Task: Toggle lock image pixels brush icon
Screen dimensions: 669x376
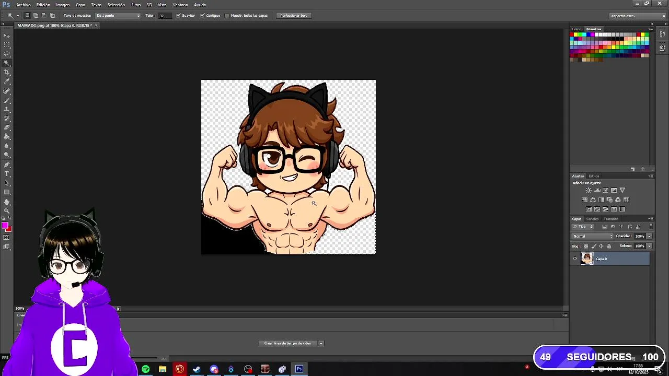Action: (x=594, y=246)
